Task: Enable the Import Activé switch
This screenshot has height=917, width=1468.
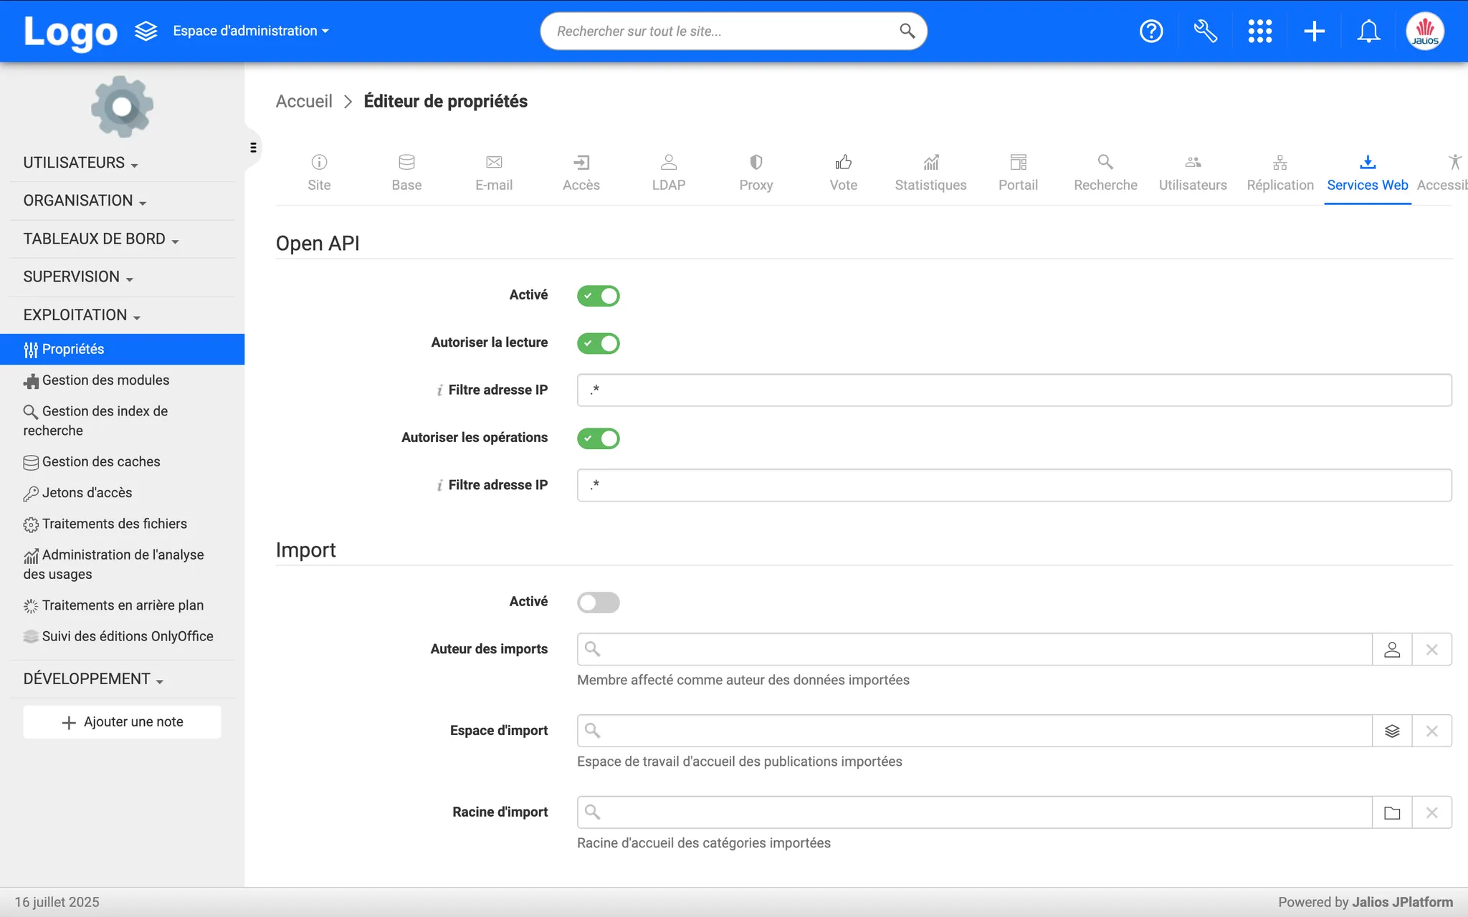Action: 598,602
